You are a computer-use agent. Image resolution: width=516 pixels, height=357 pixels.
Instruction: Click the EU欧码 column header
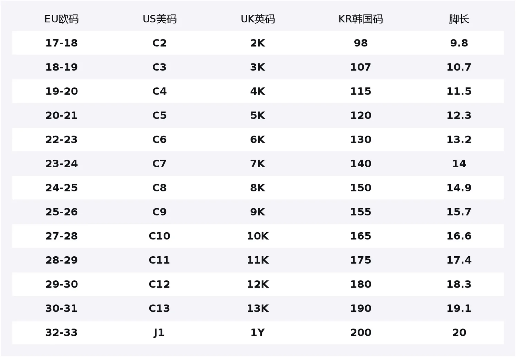[x=62, y=19]
